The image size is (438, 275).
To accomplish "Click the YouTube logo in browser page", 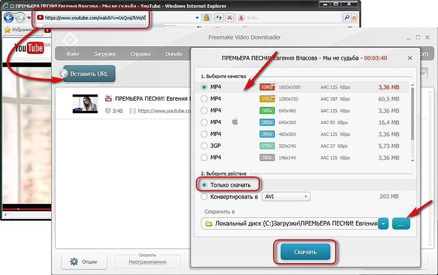I will tap(29, 48).
